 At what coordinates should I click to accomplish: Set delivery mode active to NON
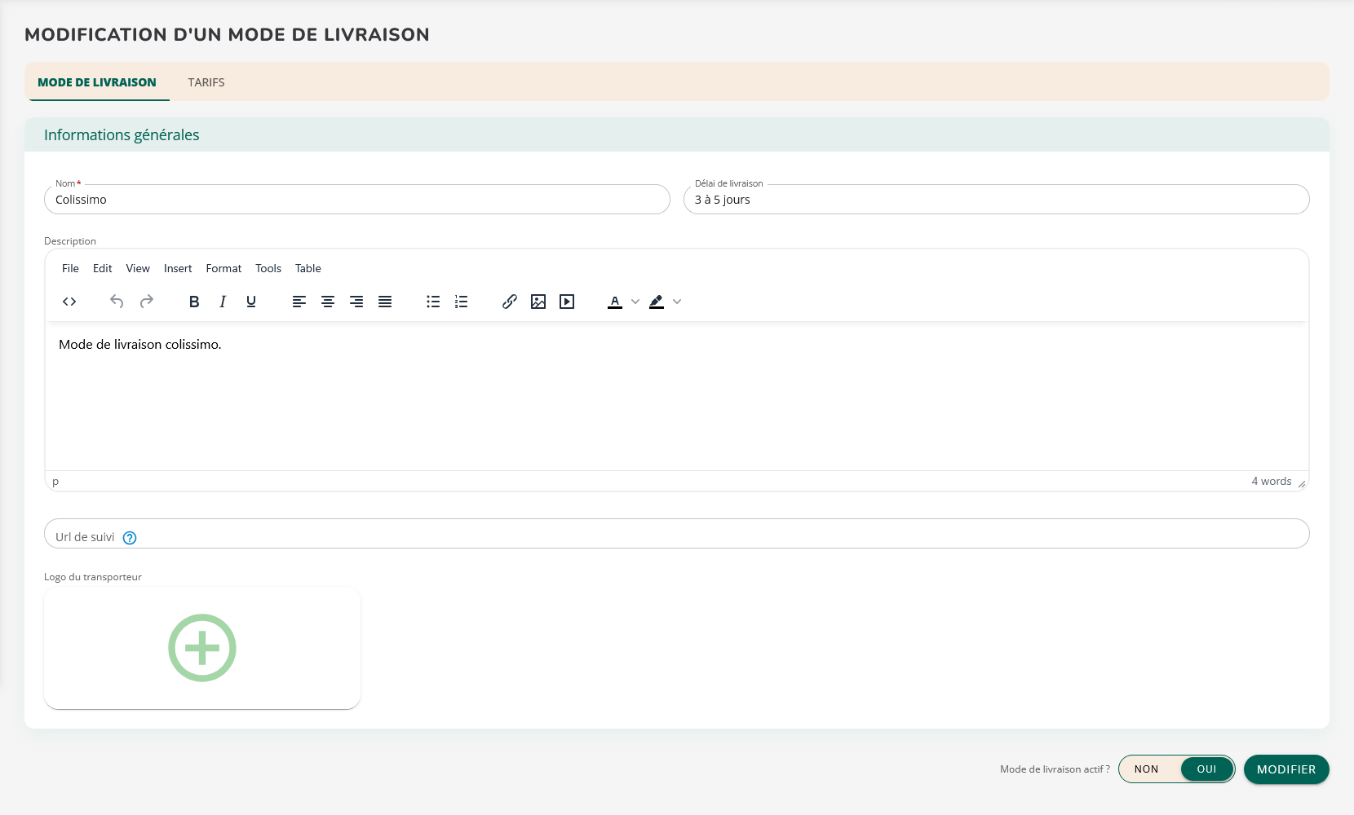[1146, 769]
